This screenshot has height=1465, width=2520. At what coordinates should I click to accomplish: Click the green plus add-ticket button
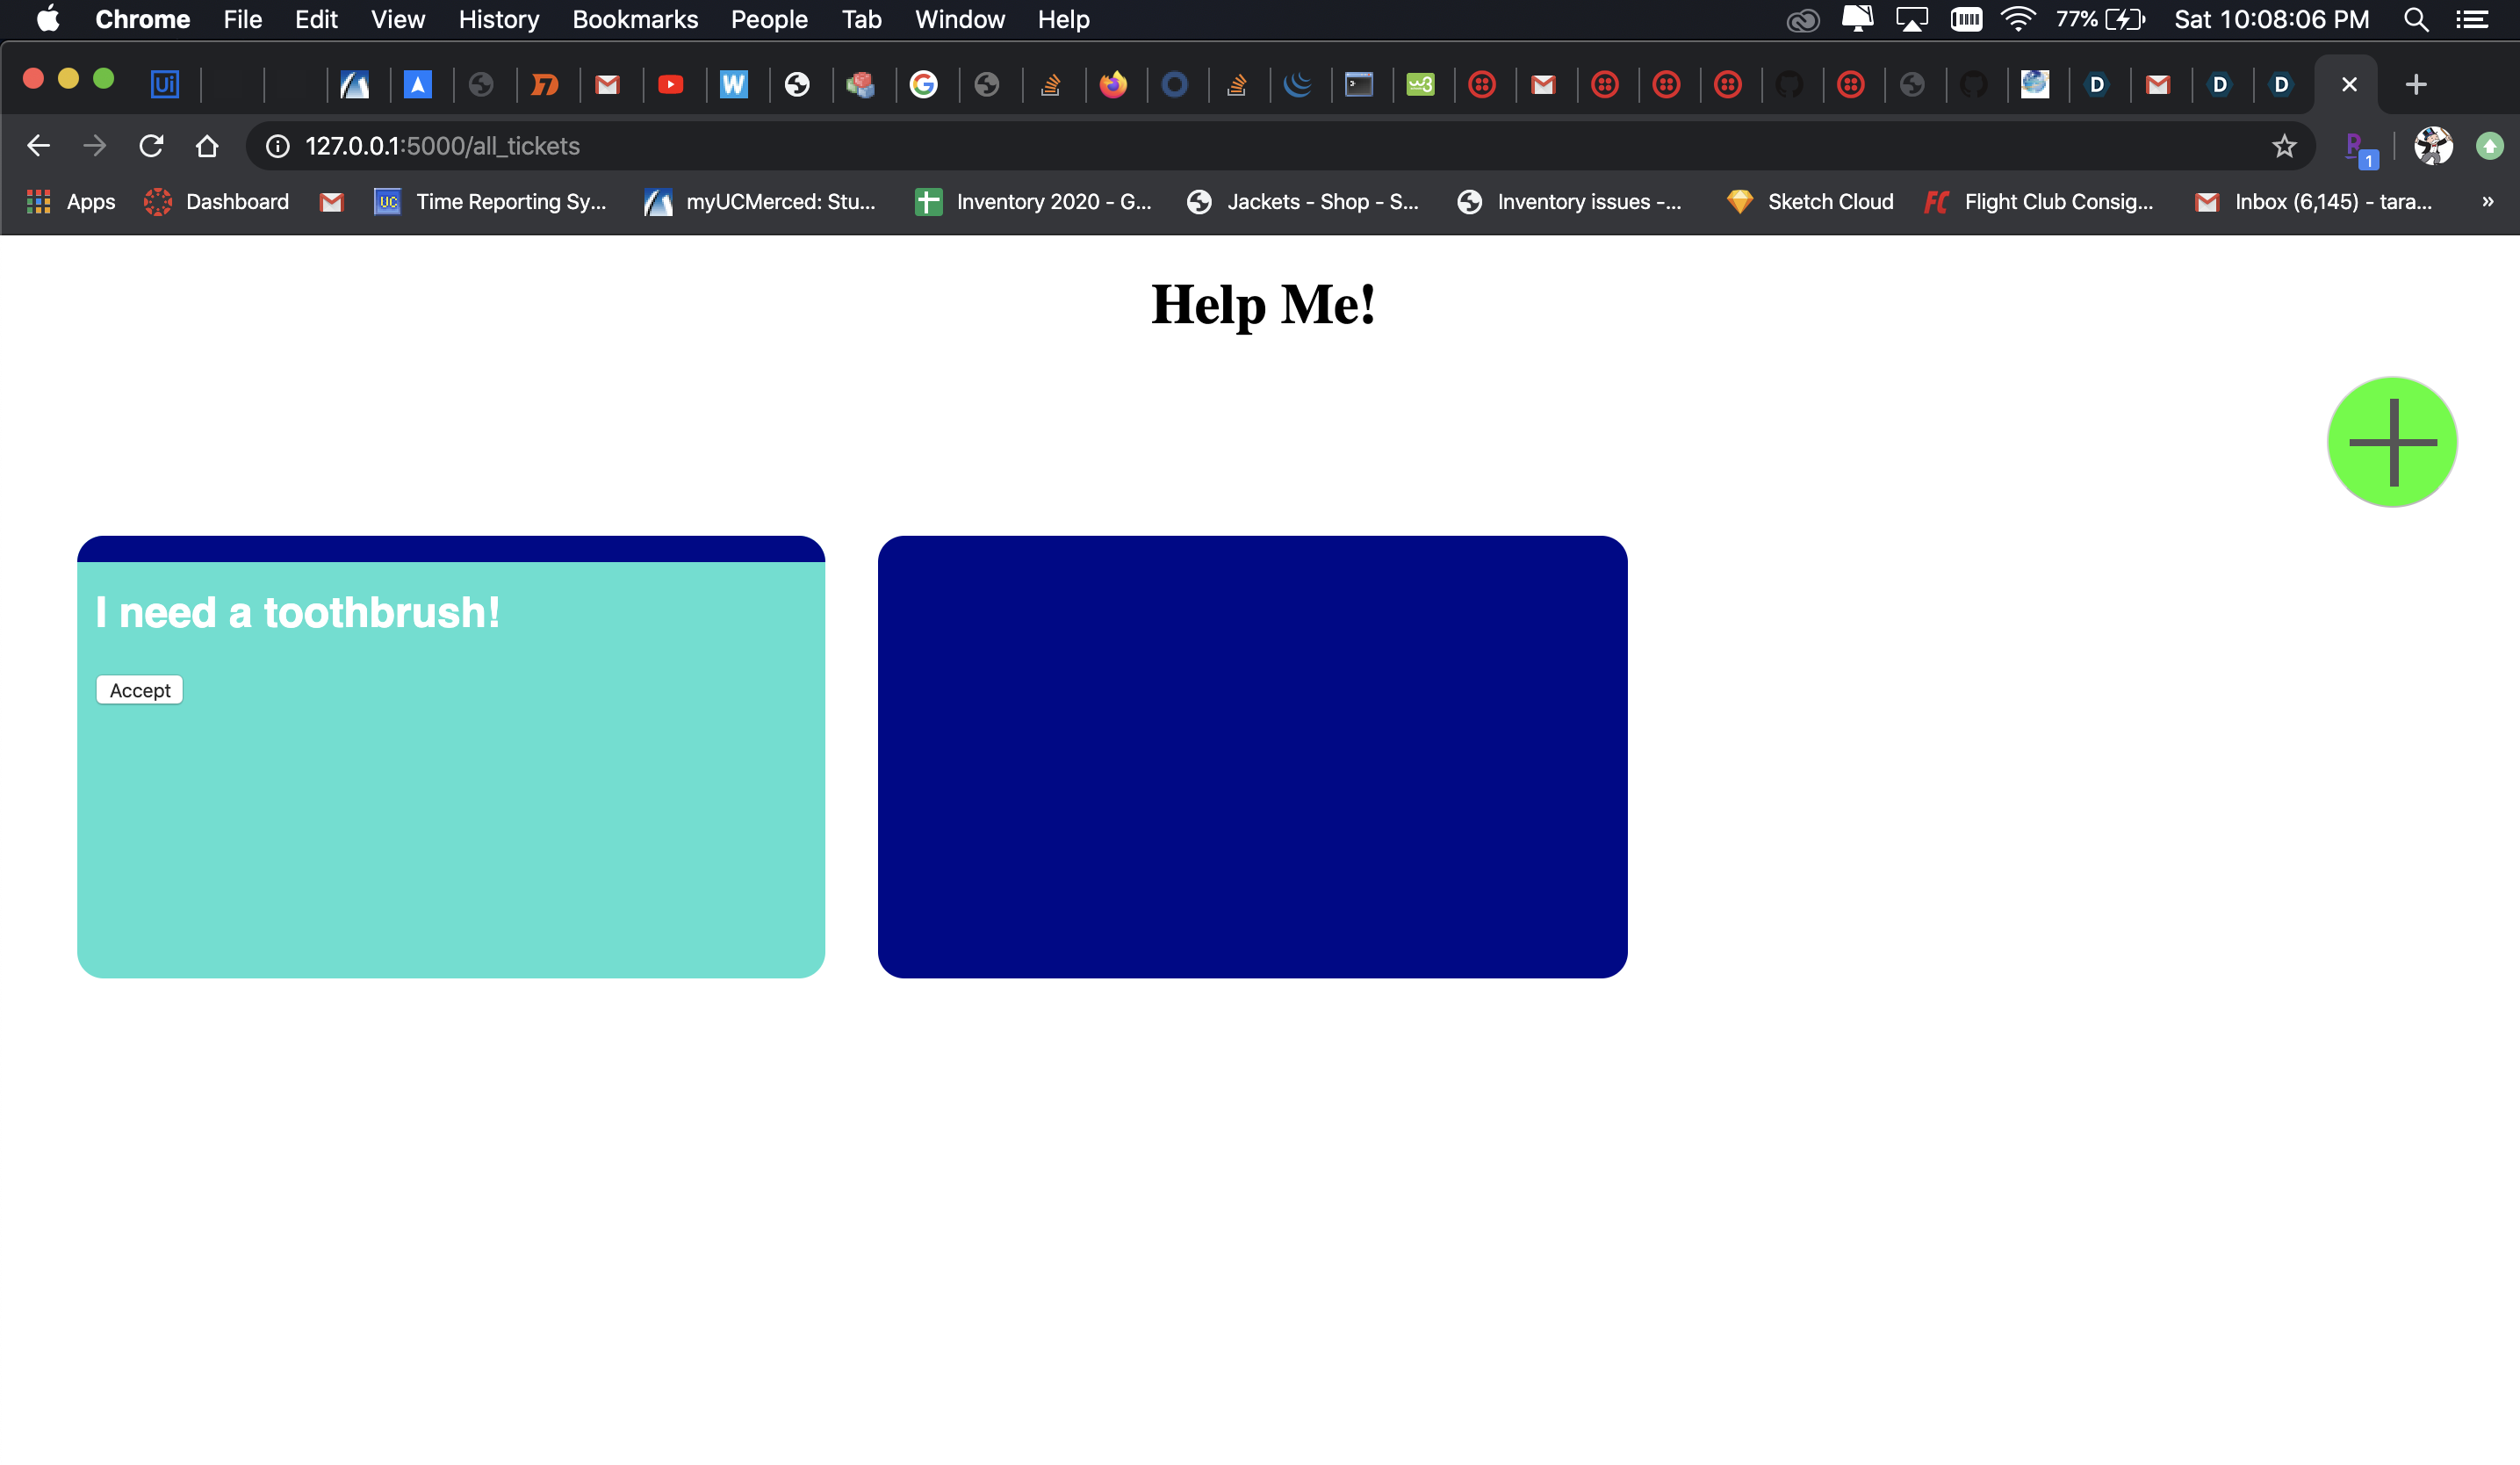2391,442
